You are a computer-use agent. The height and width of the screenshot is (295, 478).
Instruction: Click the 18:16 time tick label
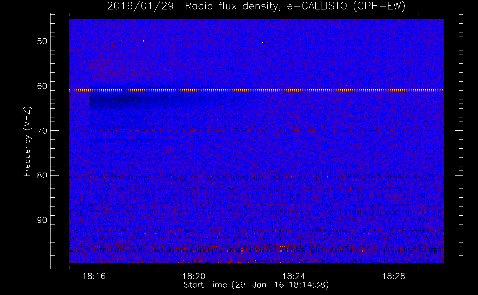[x=94, y=276]
